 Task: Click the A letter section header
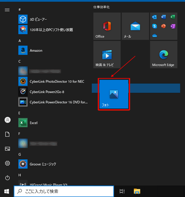coord(20,41)
